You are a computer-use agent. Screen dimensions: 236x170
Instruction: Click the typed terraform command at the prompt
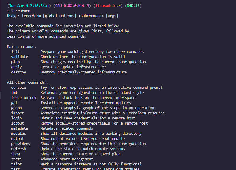[x=20, y=11]
